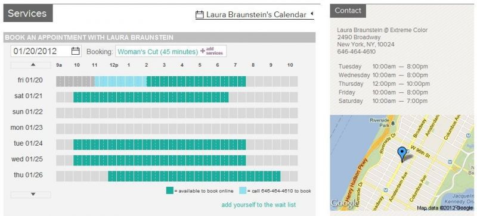Screen dimensions: 477x216
Task: Select the first teal slot on sat 01/21
Action: (x=78, y=97)
